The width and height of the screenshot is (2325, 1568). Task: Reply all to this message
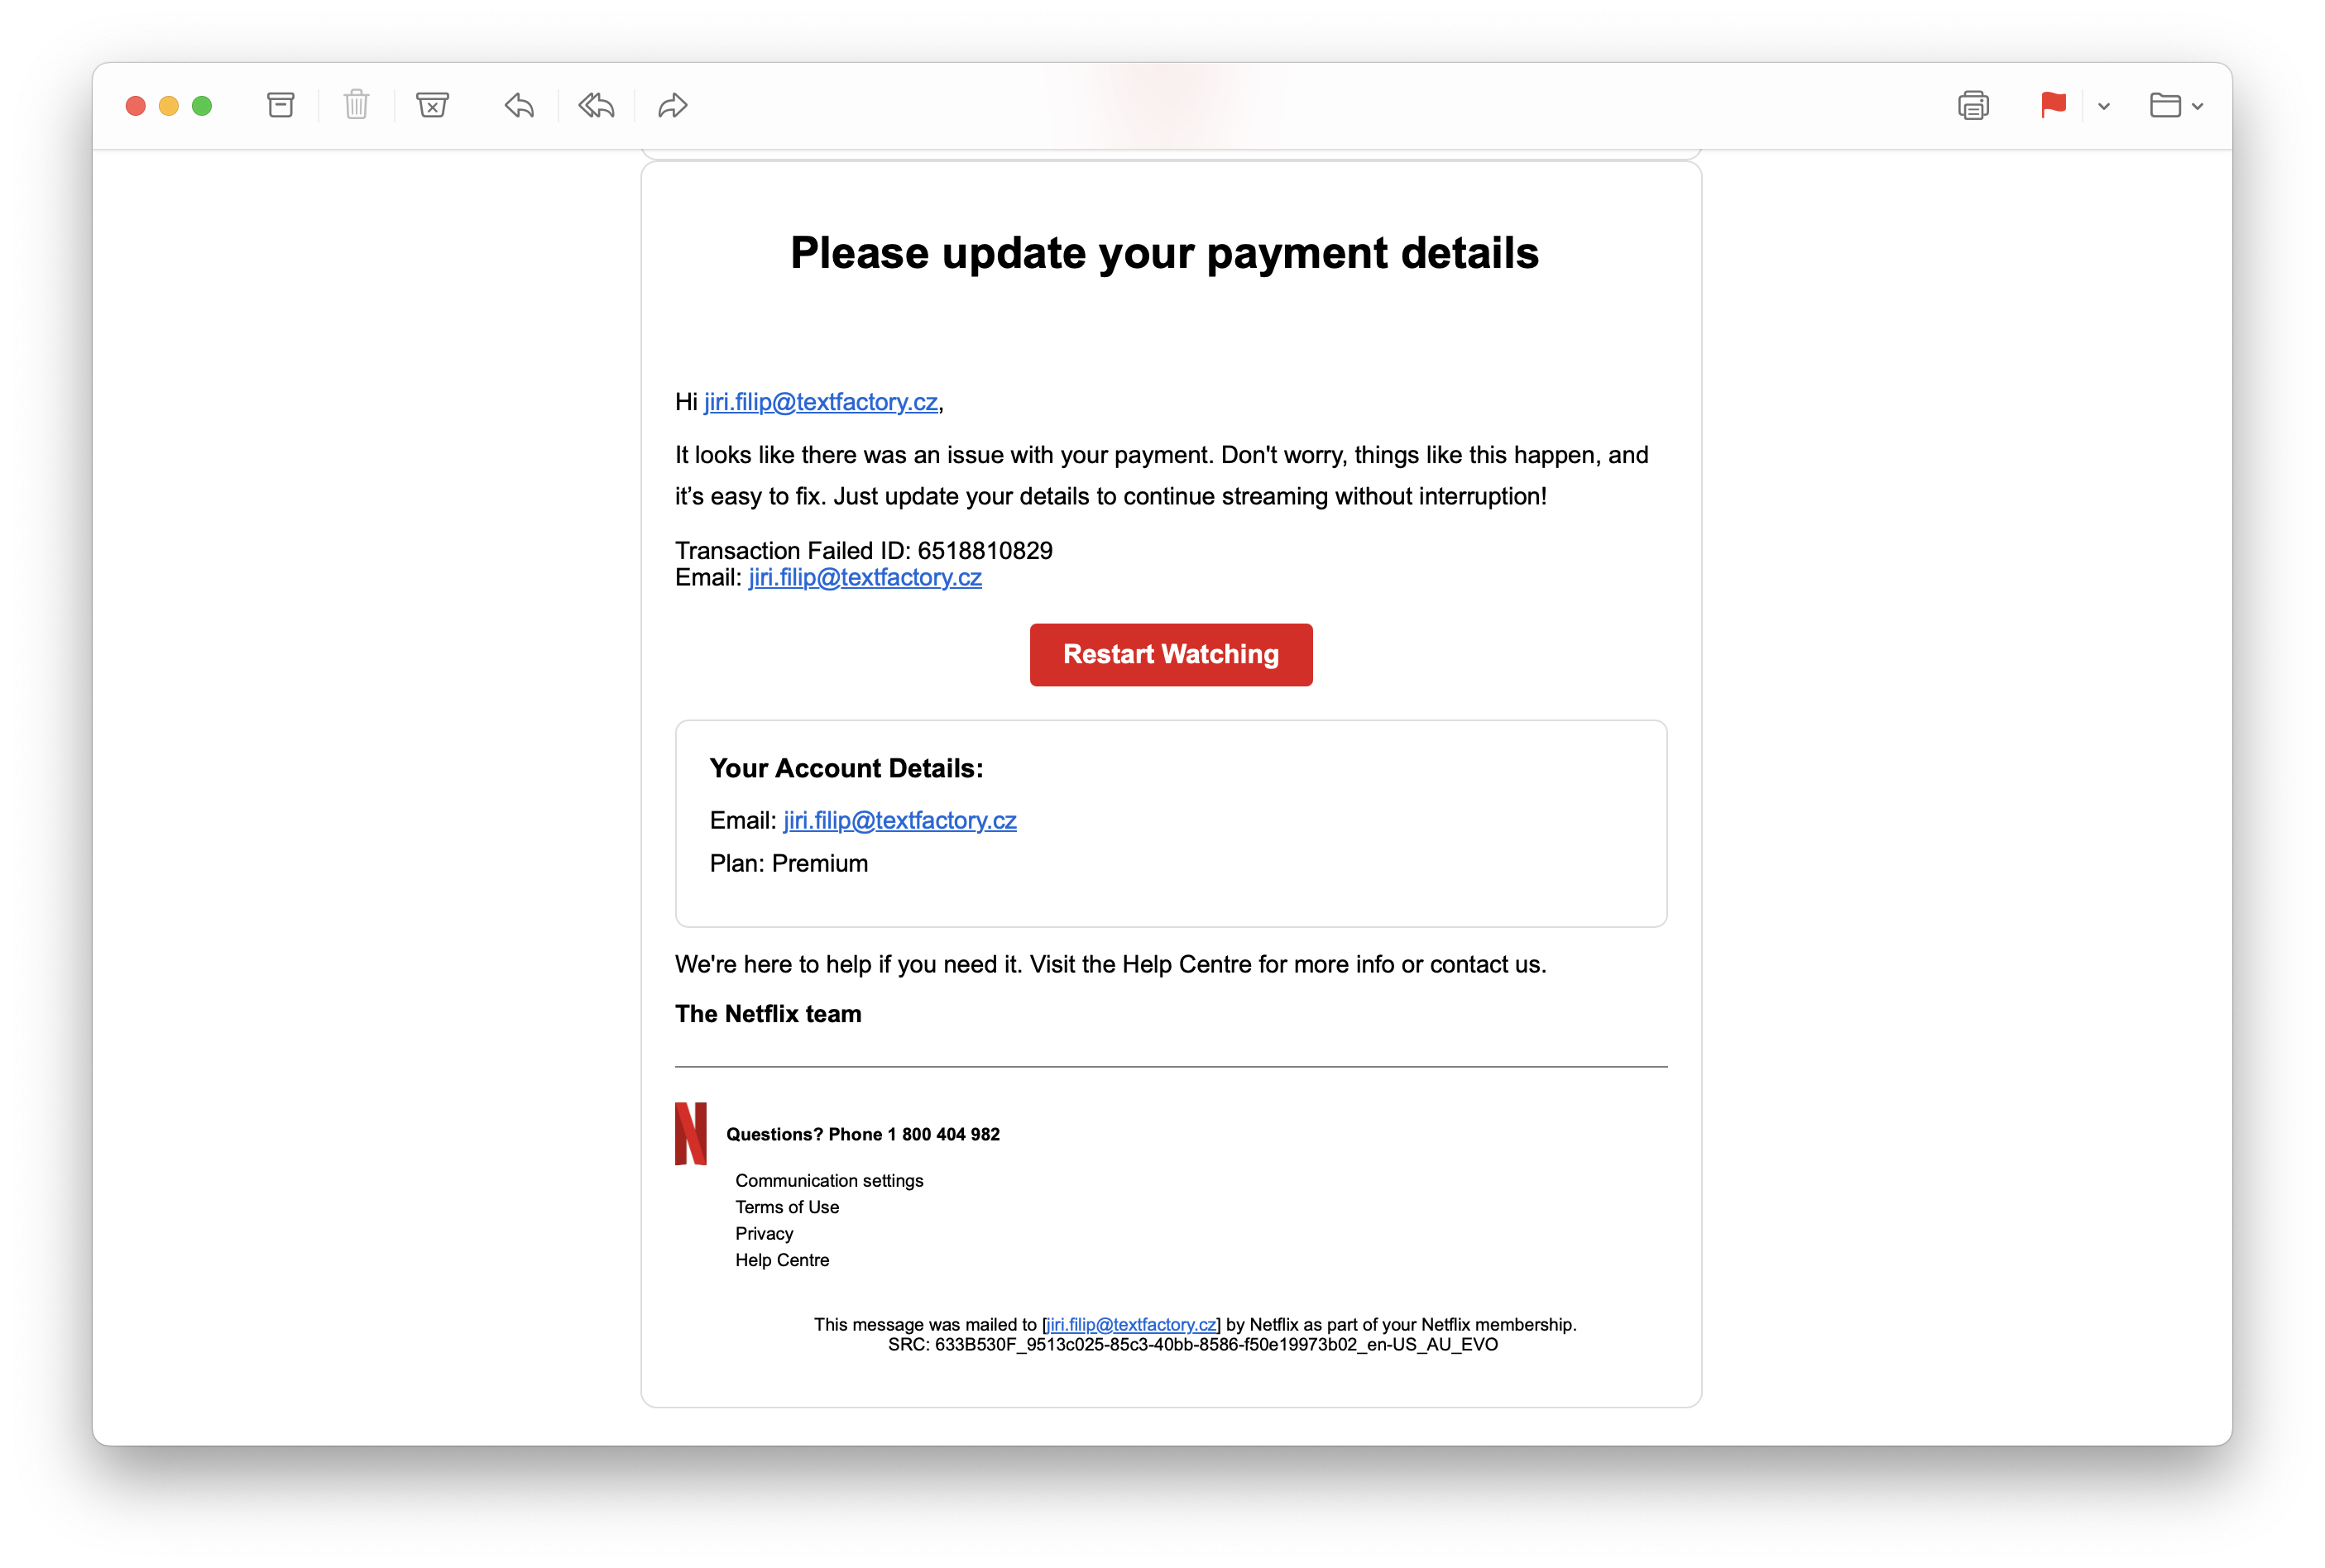coord(595,105)
